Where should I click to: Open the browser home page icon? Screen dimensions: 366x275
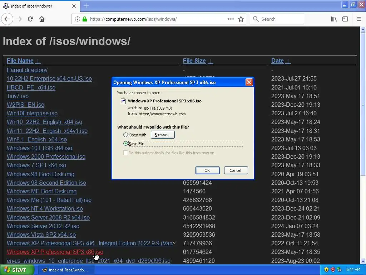point(42,19)
